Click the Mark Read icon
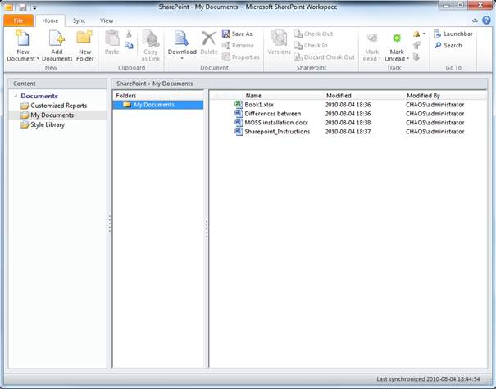Image resolution: width=496 pixels, height=389 pixels. pos(372,38)
